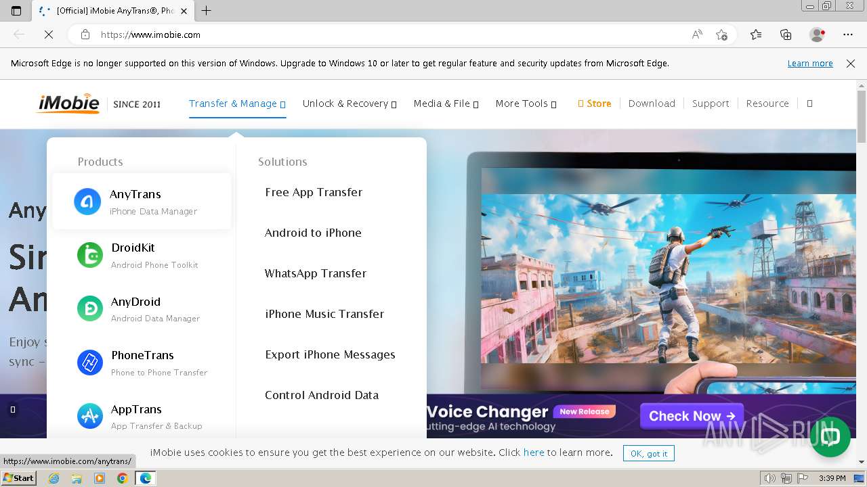The height and width of the screenshot is (487, 867).
Task: Open a new browser tab
Action: point(207,10)
